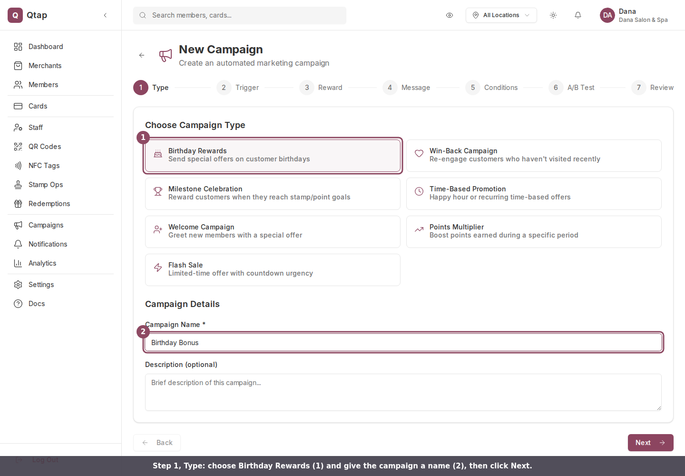Click the Redemptions gift icon
This screenshot has width=685, height=476.
click(18, 204)
